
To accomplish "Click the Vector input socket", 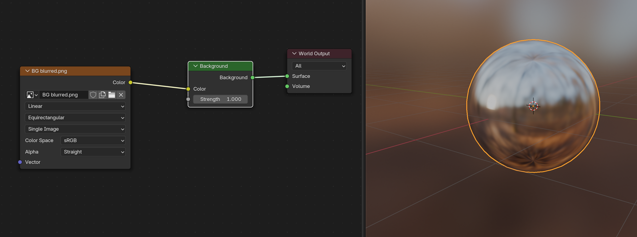I will (x=20, y=162).
